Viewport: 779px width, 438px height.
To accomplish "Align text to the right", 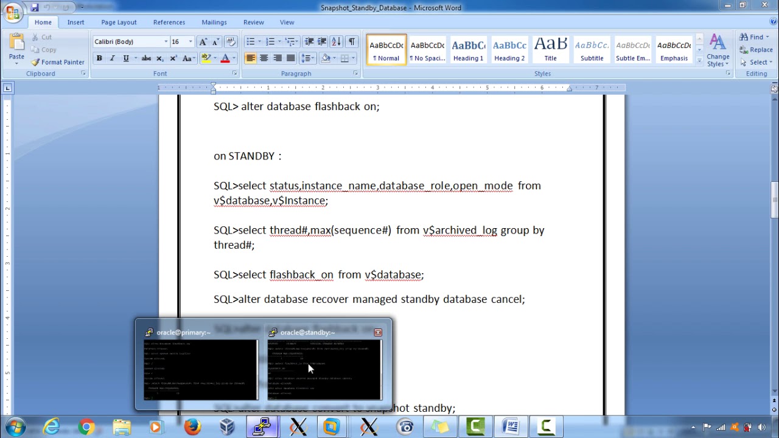I will [278, 58].
